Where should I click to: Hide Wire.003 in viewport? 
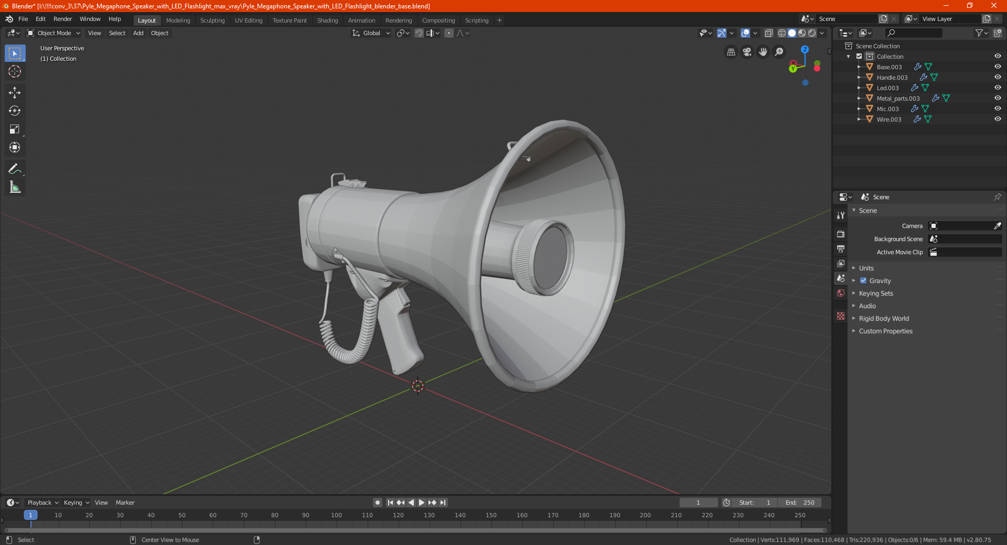(x=998, y=119)
